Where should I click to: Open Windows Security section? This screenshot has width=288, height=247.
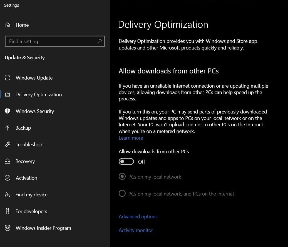pyautogui.click(x=35, y=111)
